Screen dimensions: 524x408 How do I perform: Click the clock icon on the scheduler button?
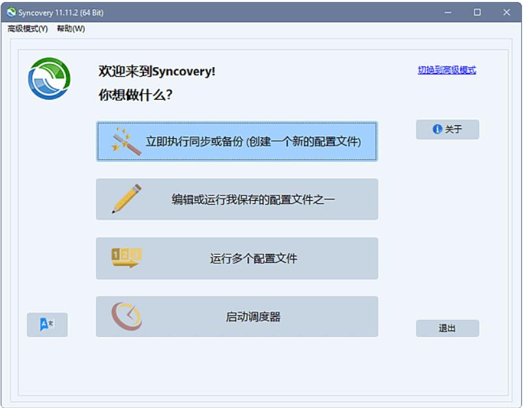point(126,316)
